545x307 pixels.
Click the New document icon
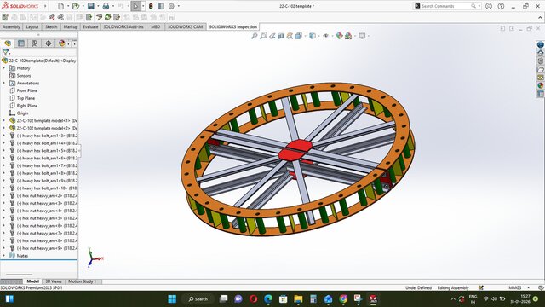pyautogui.click(x=60, y=6)
